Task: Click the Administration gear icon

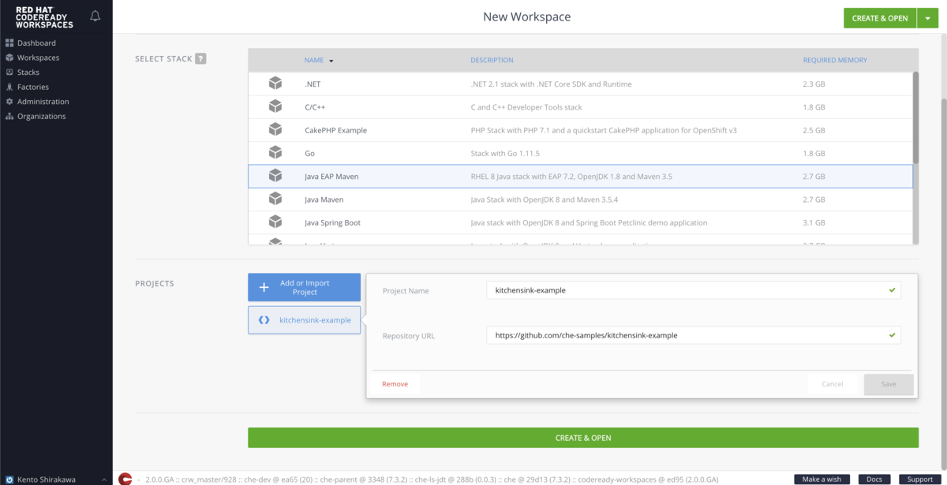Action: (x=9, y=102)
